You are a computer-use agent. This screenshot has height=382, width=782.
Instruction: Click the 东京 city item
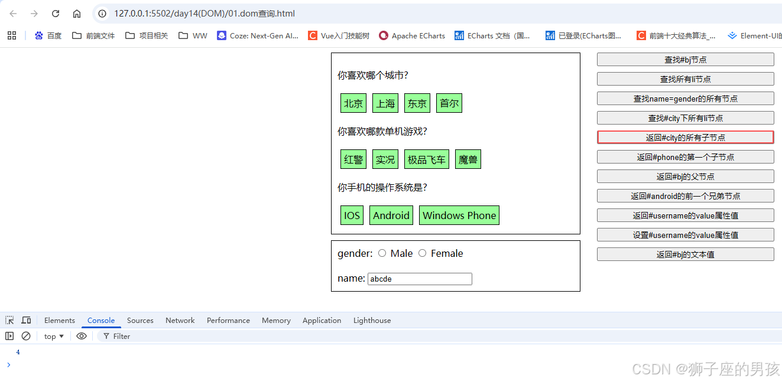(417, 103)
